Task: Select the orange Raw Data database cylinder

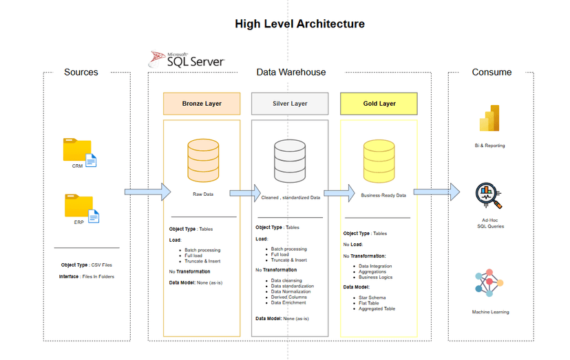Action: (203, 160)
